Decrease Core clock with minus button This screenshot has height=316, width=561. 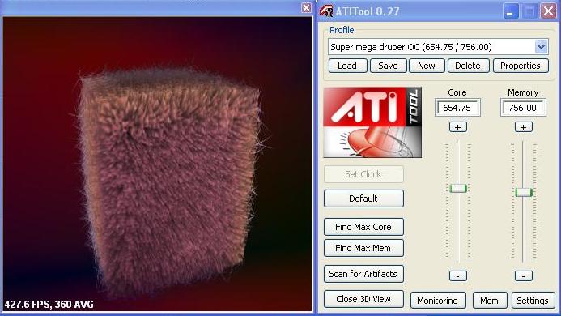[x=457, y=275]
